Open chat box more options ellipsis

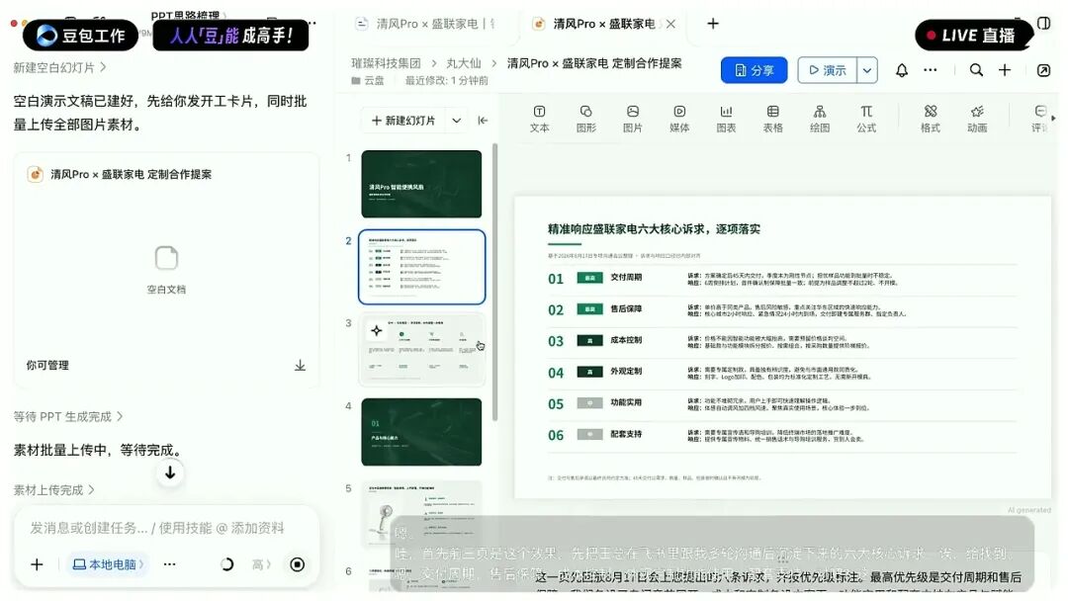[x=170, y=564]
